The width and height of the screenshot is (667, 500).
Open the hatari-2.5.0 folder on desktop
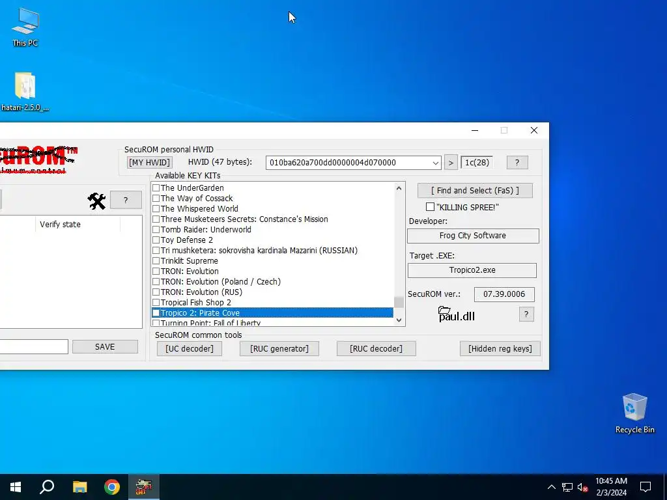(x=25, y=91)
